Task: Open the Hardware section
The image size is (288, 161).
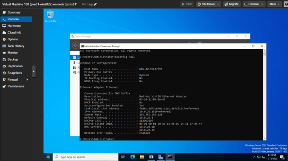Action: click(x=14, y=26)
